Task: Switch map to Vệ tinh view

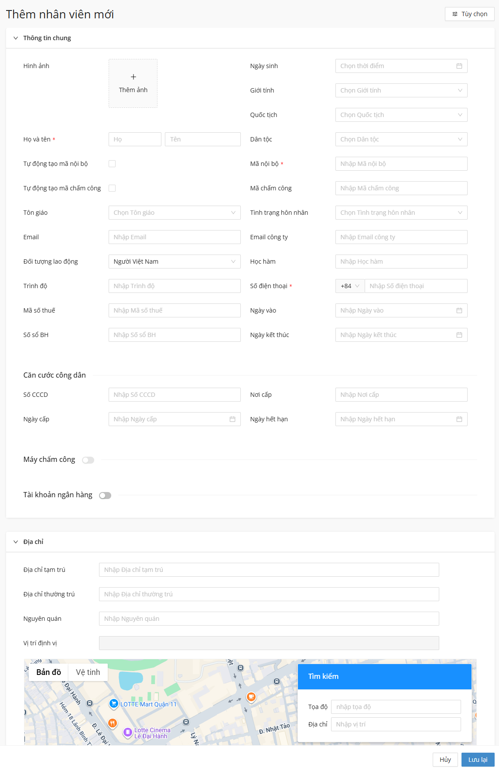Action: 88,672
